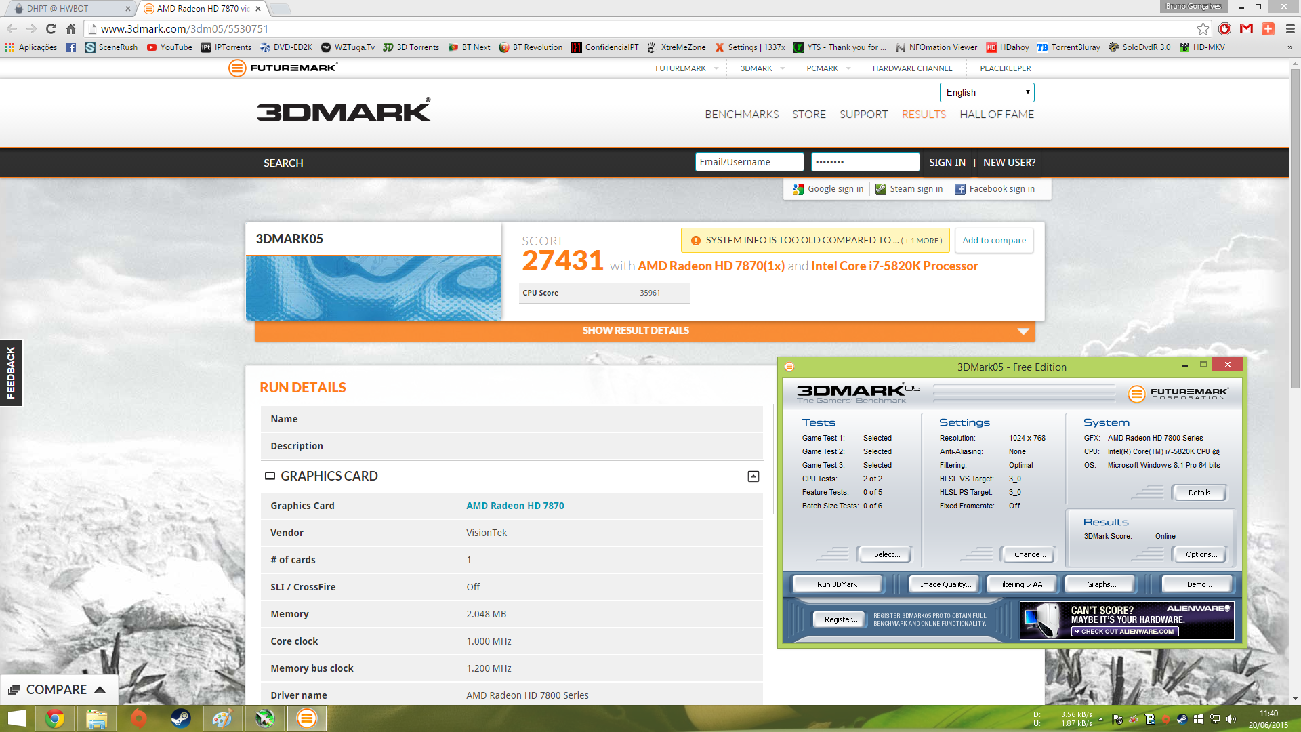Image resolution: width=1301 pixels, height=732 pixels.
Task: Click the Gmail extension icon
Action: pyautogui.click(x=1246, y=28)
